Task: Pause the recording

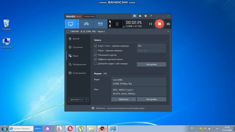Action: click(151, 24)
